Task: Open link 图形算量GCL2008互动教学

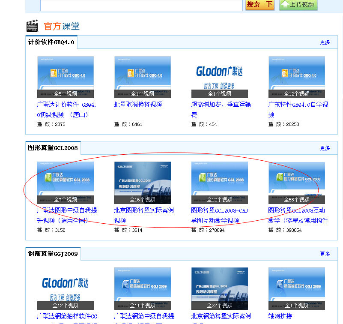Action: coord(298,215)
